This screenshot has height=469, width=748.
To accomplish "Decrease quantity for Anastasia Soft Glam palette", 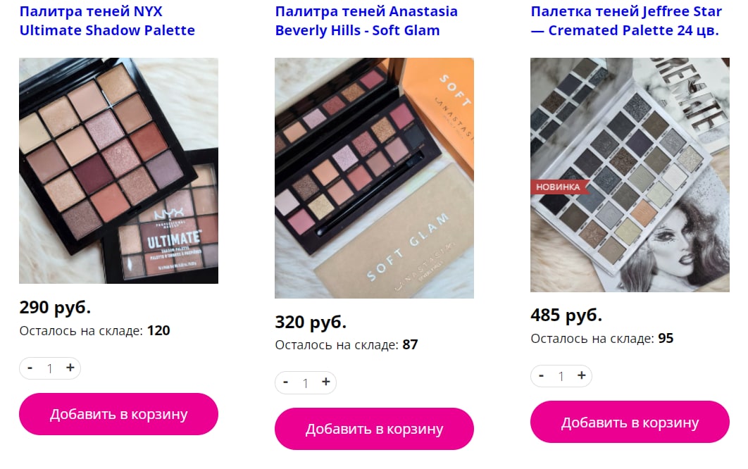I will 286,382.
